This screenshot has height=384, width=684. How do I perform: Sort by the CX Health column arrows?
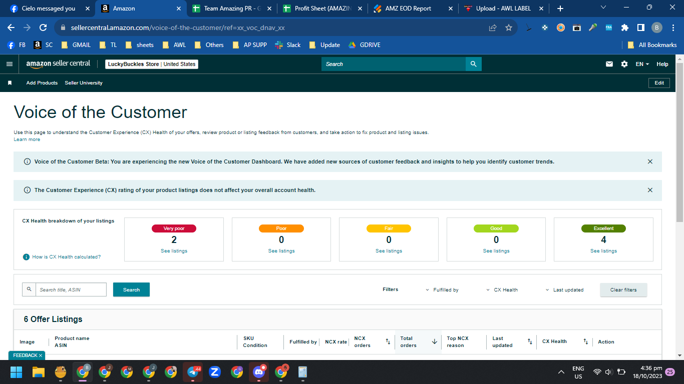click(x=585, y=341)
